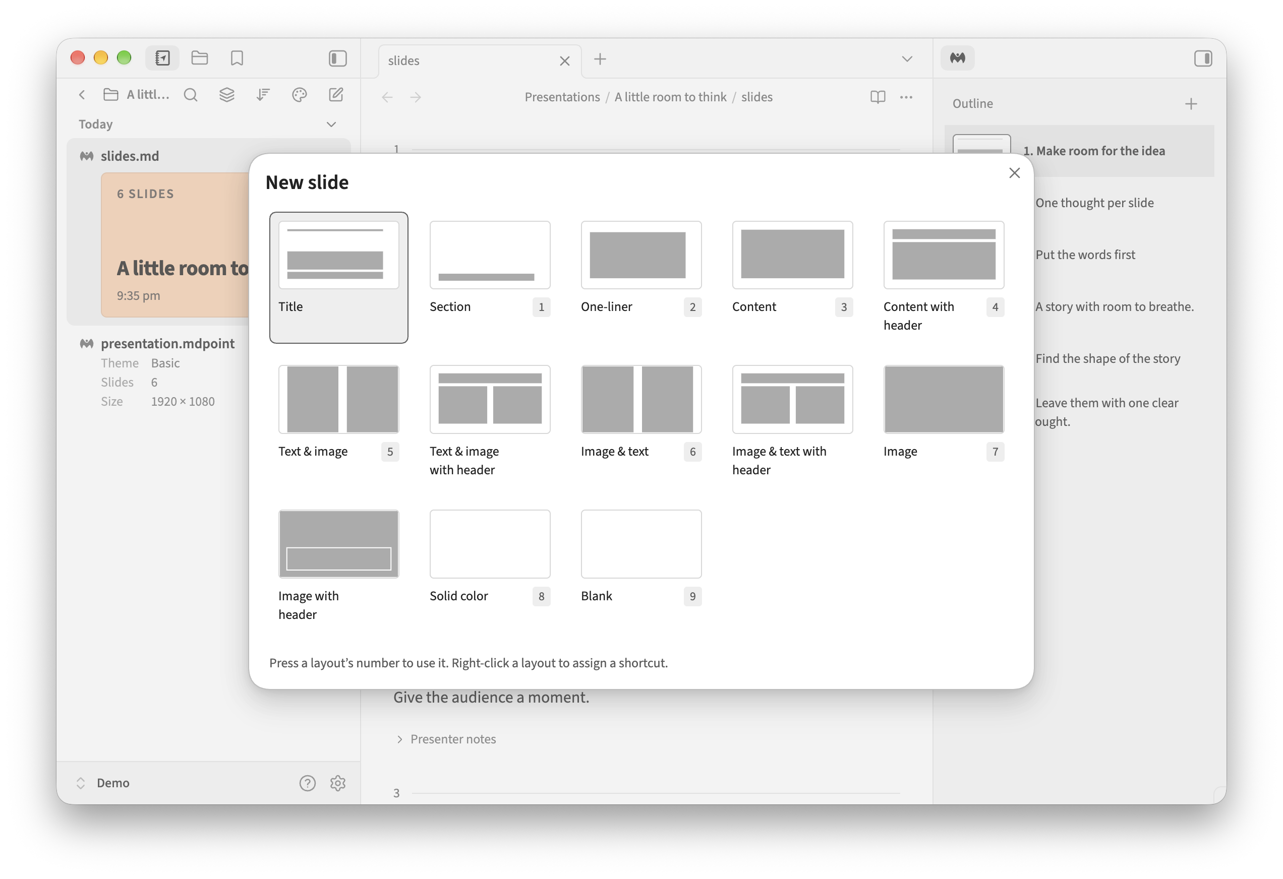The width and height of the screenshot is (1283, 879).
Task: Open settings gear icon
Action: 338,783
